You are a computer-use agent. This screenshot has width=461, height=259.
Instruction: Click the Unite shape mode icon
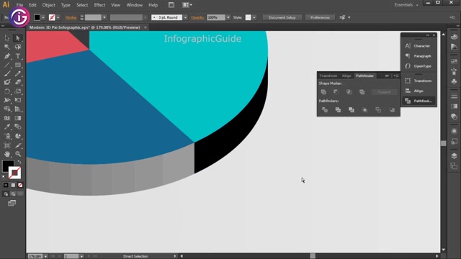323,92
